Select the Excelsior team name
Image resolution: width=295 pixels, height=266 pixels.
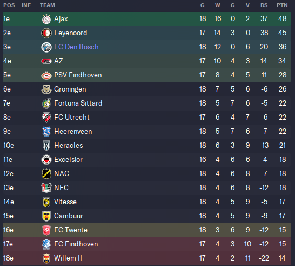[68, 160]
